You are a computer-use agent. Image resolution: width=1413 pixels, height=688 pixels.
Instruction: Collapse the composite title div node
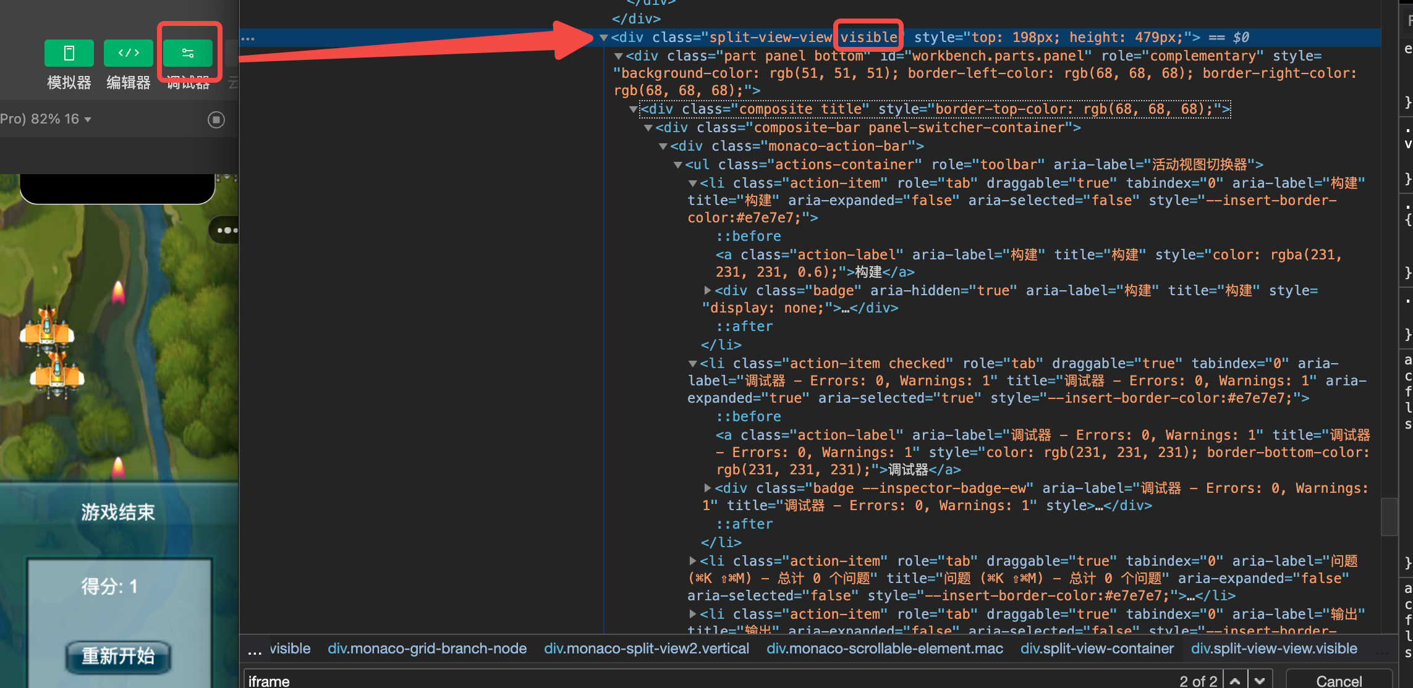pos(633,109)
